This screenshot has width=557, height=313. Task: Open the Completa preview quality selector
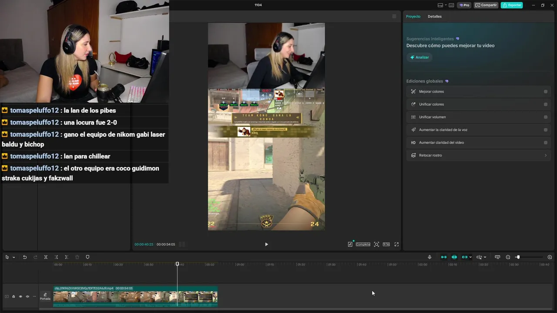(x=363, y=244)
